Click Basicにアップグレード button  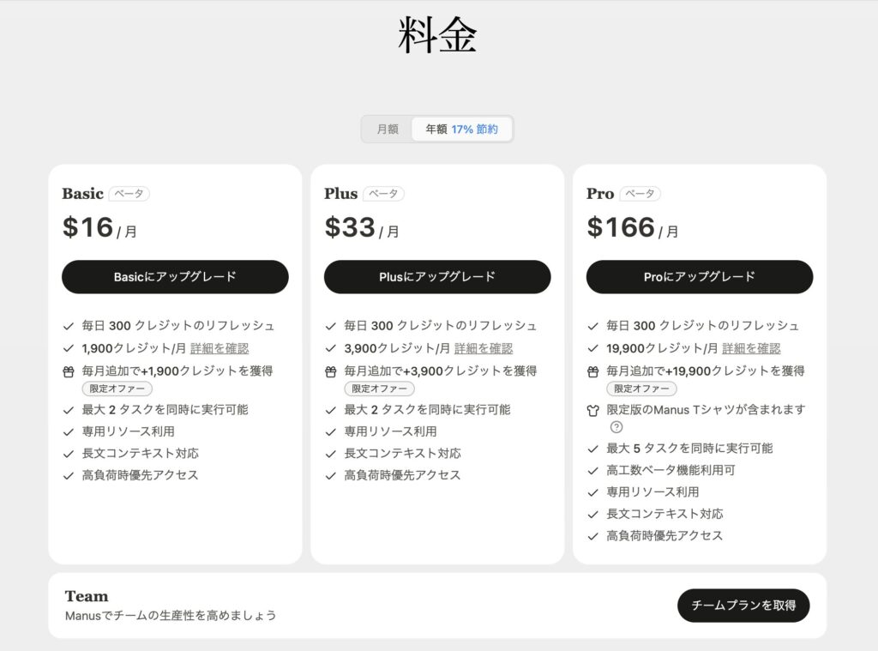(175, 277)
